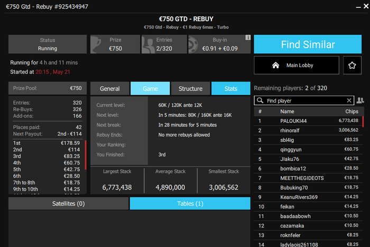Click the start time 20:15, May 21
The width and height of the screenshot is (370, 247).
pos(53,72)
